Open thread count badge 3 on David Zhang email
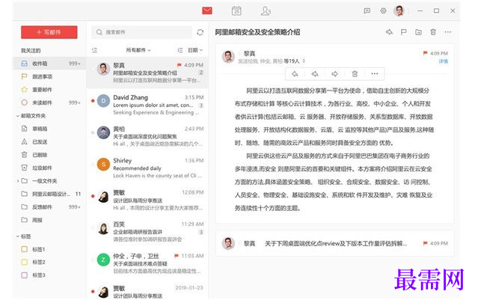Screen dimensions: 478x303 pyautogui.click(x=201, y=105)
